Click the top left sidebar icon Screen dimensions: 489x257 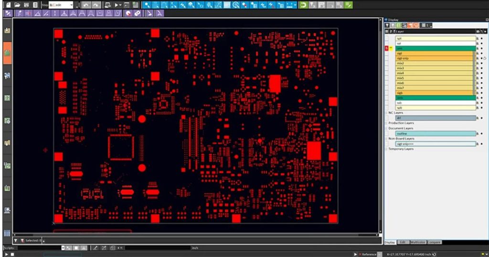[x=7, y=30]
